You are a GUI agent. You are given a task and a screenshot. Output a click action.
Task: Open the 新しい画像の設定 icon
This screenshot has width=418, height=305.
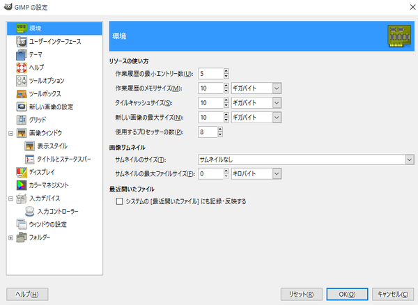[22, 107]
